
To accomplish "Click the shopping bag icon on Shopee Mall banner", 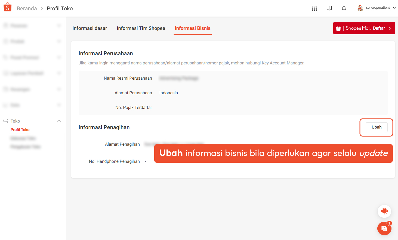I will (338, 28).
